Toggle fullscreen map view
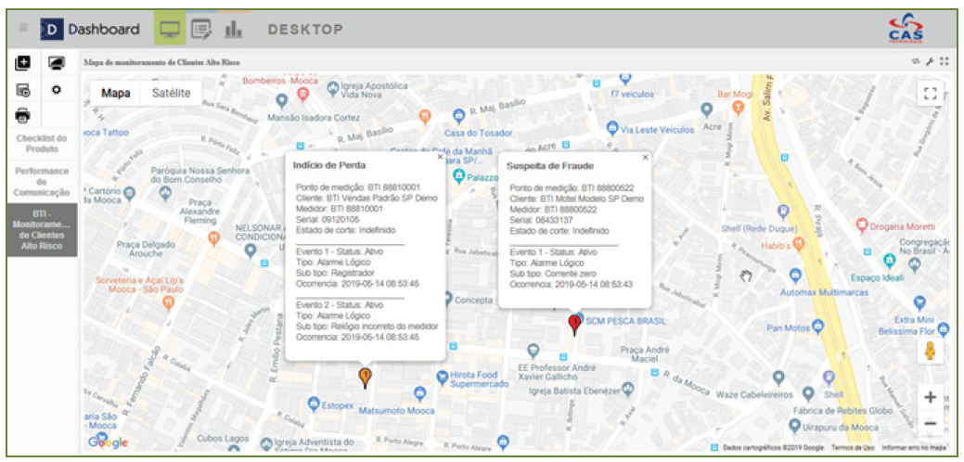 point(930,94)
